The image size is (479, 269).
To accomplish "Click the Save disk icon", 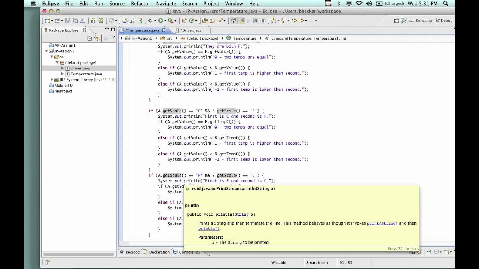I will click(68, 21).
